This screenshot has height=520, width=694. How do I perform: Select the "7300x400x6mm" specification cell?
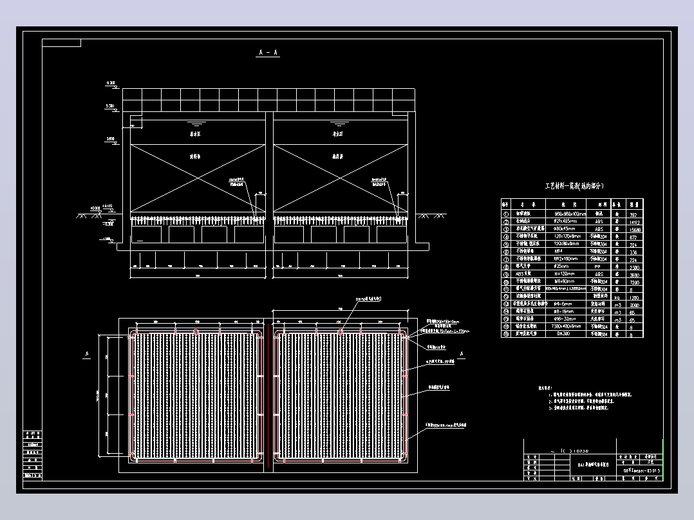click(x=566, y=326)
